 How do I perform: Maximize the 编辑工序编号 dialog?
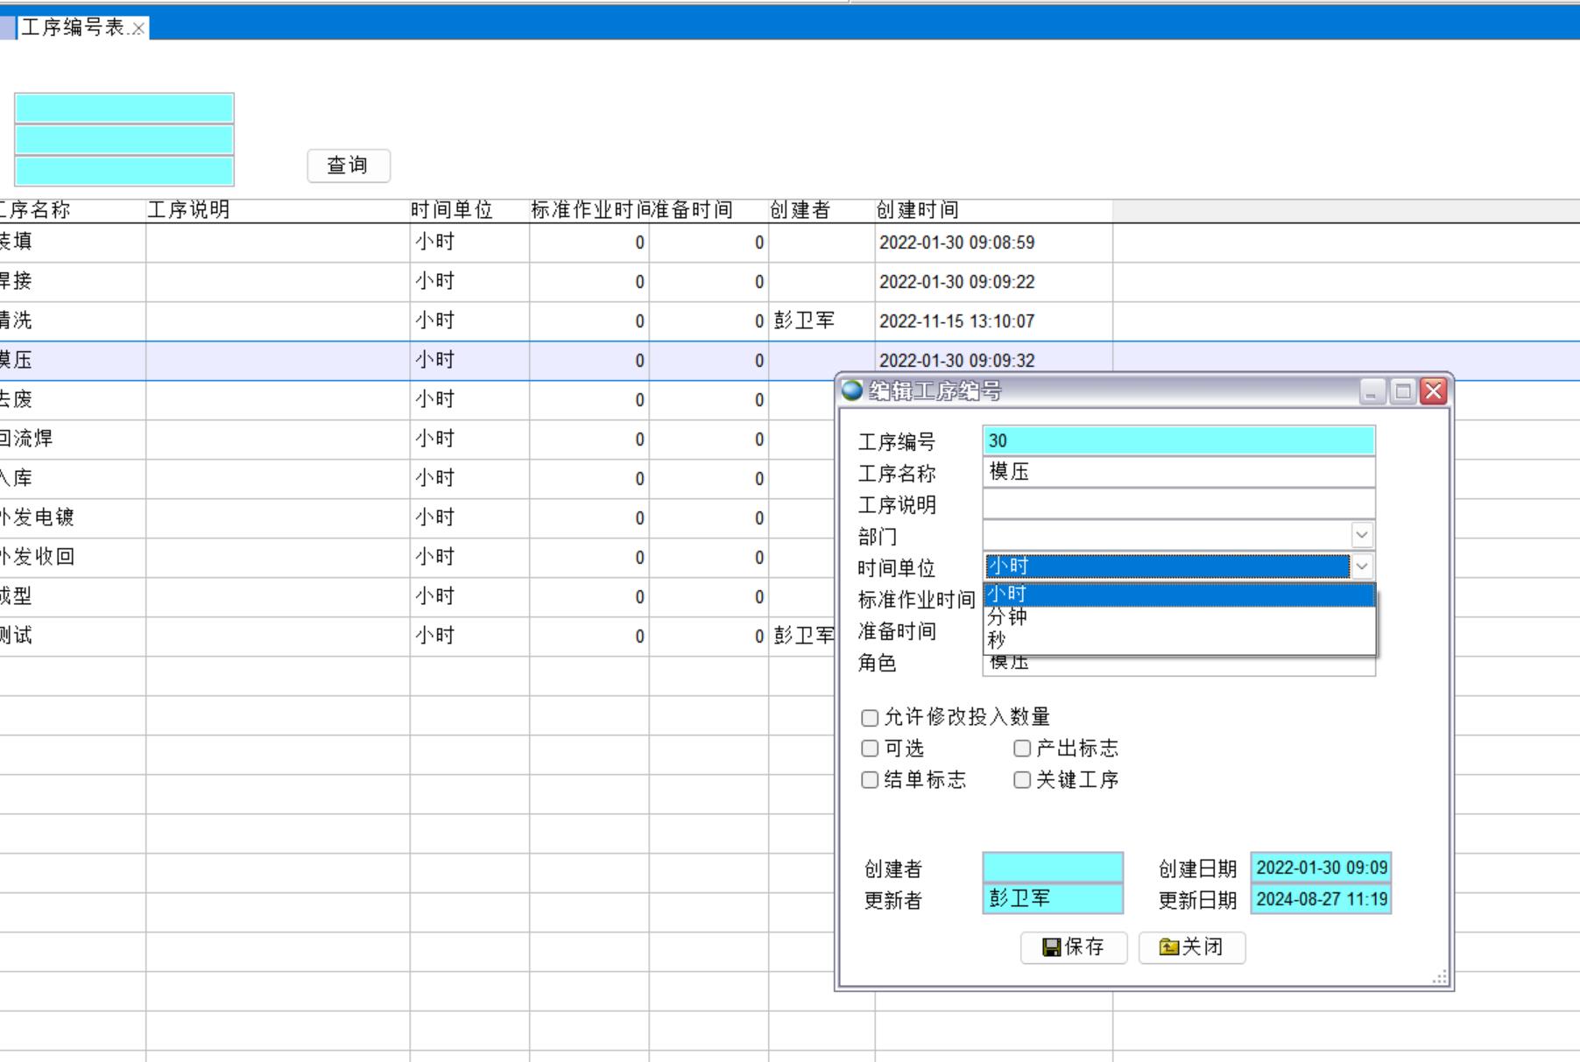point(1402,391)
